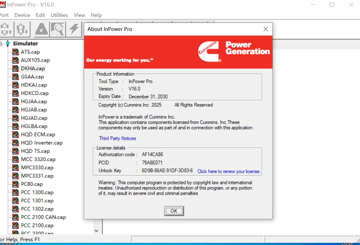Image resolution: width=360 pixels, height=245 pixels.
Task: Click the tree panel scroll-down arrow
Action: [x=96, y=230]
